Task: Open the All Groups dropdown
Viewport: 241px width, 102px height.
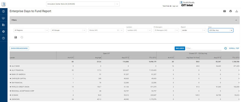Action: click(x=68, y=30)
